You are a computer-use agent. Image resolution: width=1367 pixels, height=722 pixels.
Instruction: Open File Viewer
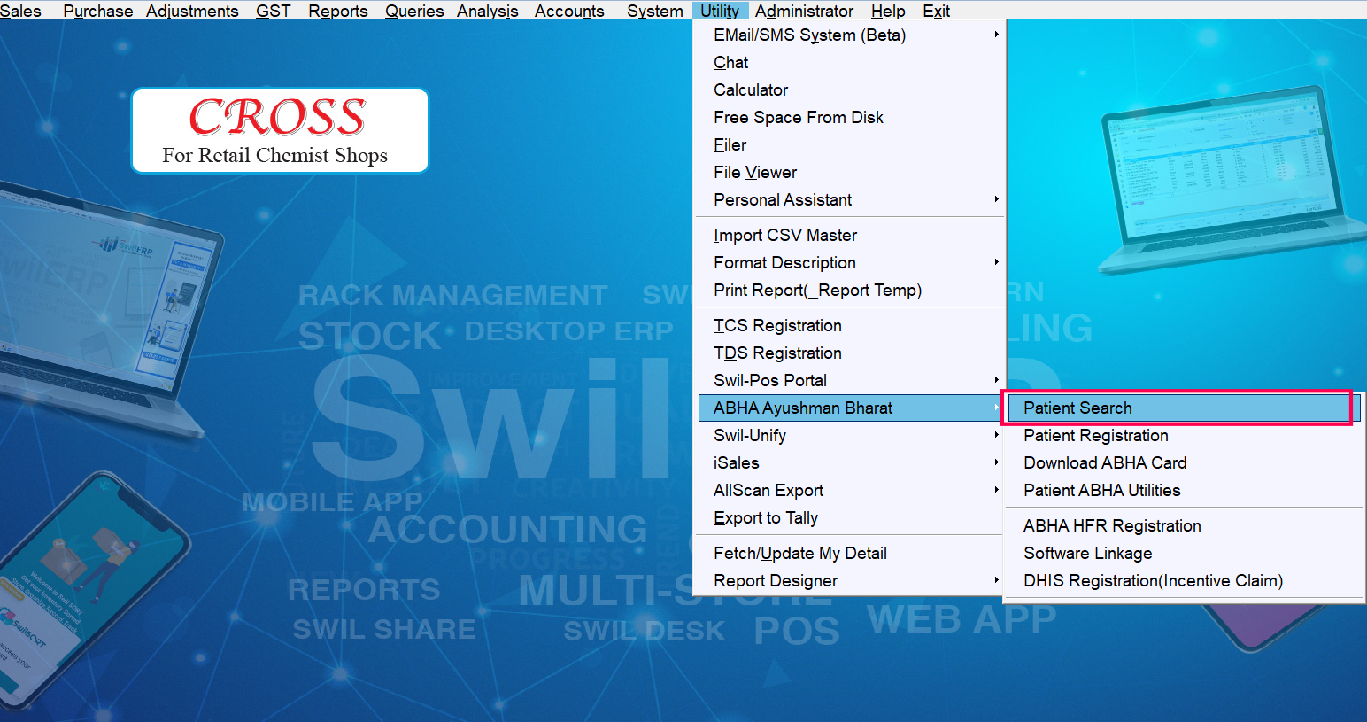pos(850,172)
